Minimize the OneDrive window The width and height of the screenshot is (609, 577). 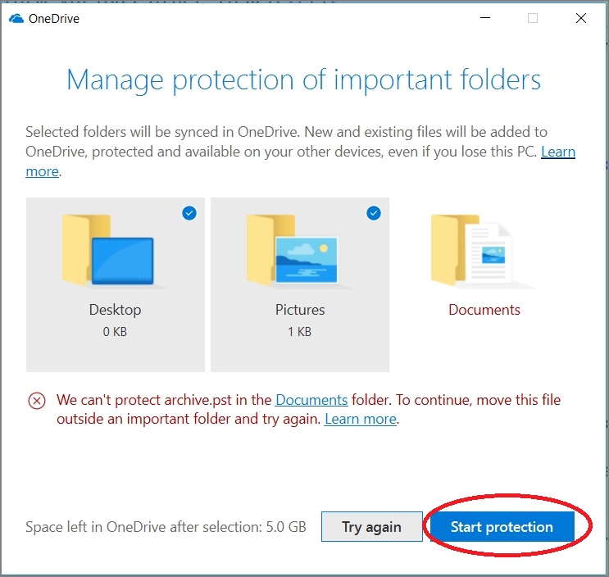coord(484,18)
